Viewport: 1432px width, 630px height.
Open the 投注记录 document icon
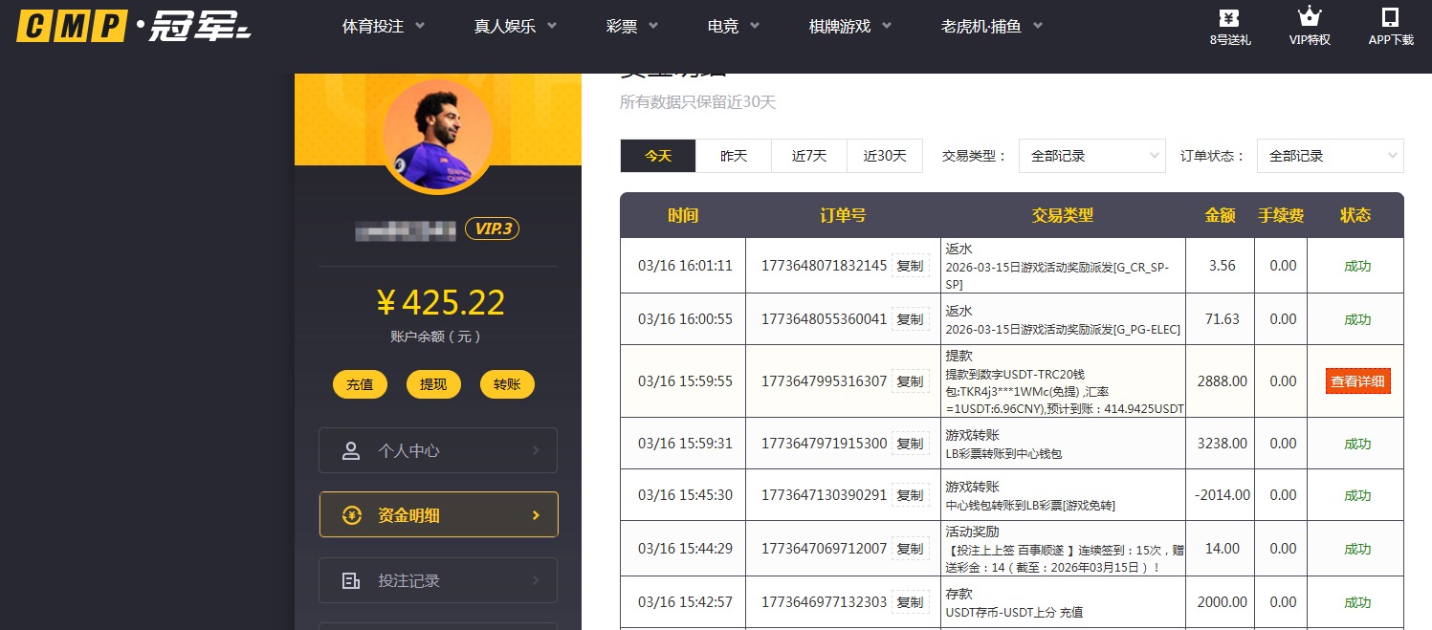click(x=352, y=579)
